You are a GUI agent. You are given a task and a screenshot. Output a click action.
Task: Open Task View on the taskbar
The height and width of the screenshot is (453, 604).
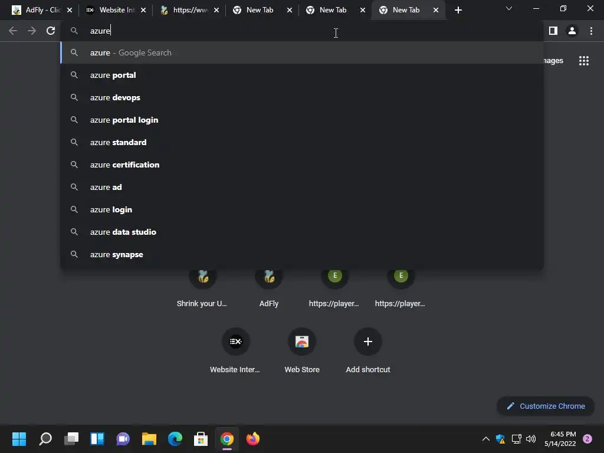71,439
